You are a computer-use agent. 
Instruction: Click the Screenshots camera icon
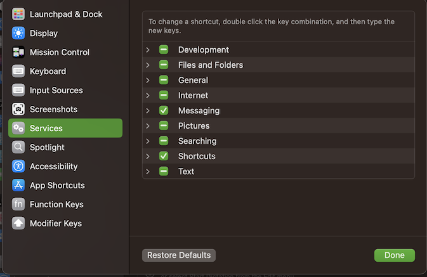(18, 109)
